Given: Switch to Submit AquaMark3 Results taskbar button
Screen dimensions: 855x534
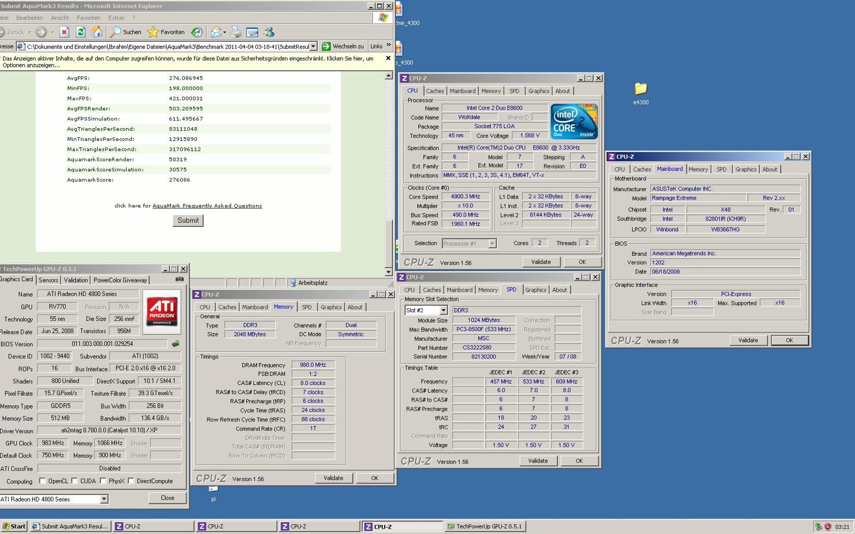Looking at the screenshot, I should point(70,527).
